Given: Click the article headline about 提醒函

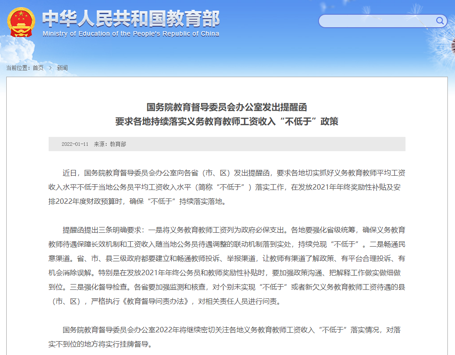Looking at the screenshot, I should pos(227,106).
